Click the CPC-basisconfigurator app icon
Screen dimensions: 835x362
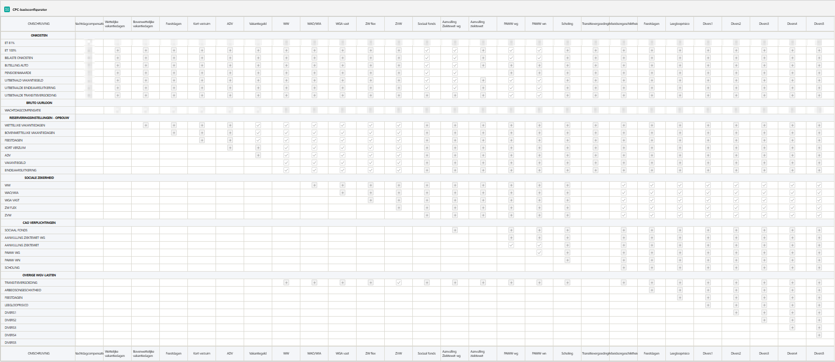click(7, 9)
